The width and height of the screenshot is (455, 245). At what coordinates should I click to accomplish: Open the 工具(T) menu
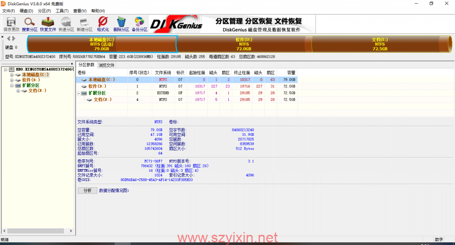(x=62, y=11)
